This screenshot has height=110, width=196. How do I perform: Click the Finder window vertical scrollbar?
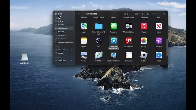pos(167,48)
